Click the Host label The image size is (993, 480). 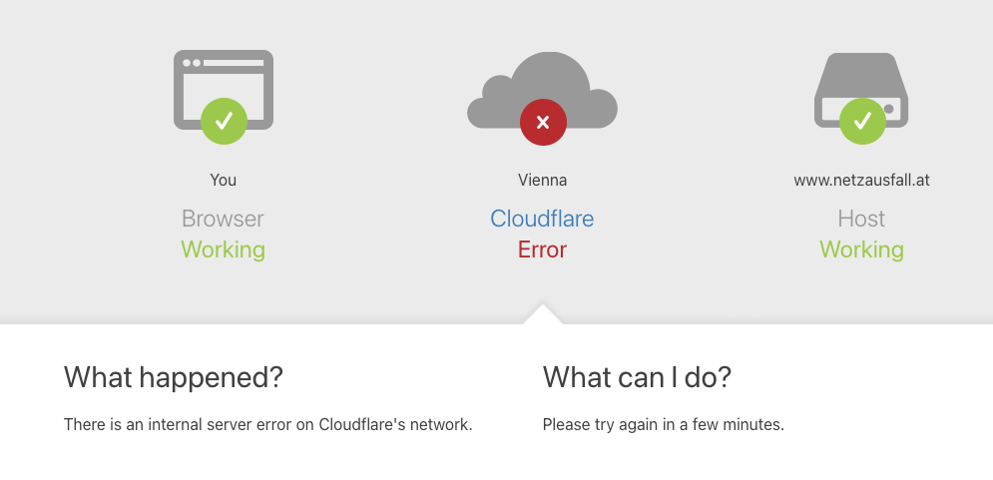[x=861, y=219]
